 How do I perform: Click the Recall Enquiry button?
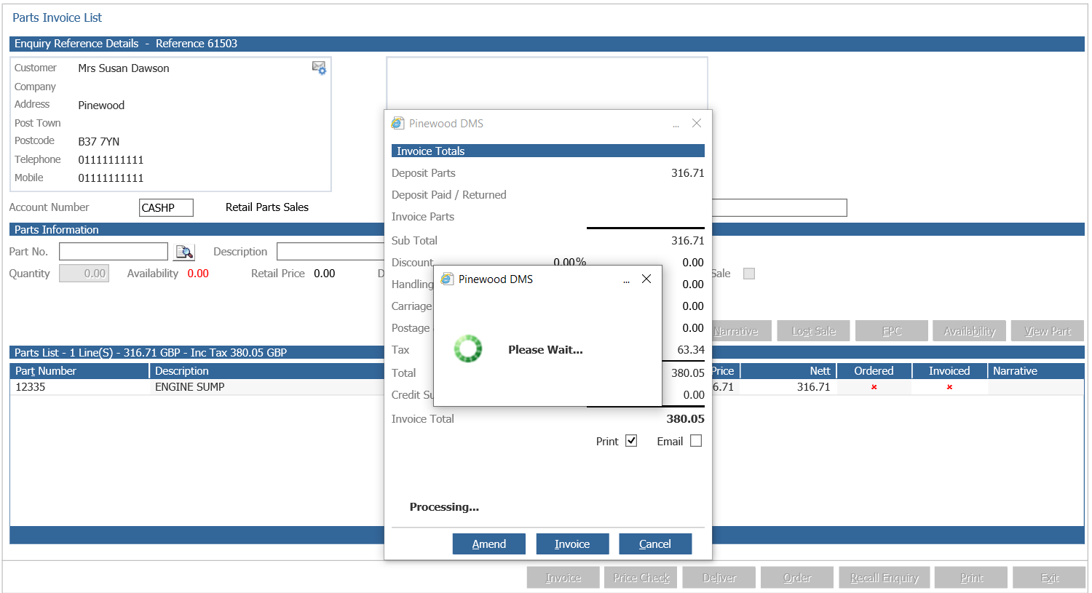(885, 578)
